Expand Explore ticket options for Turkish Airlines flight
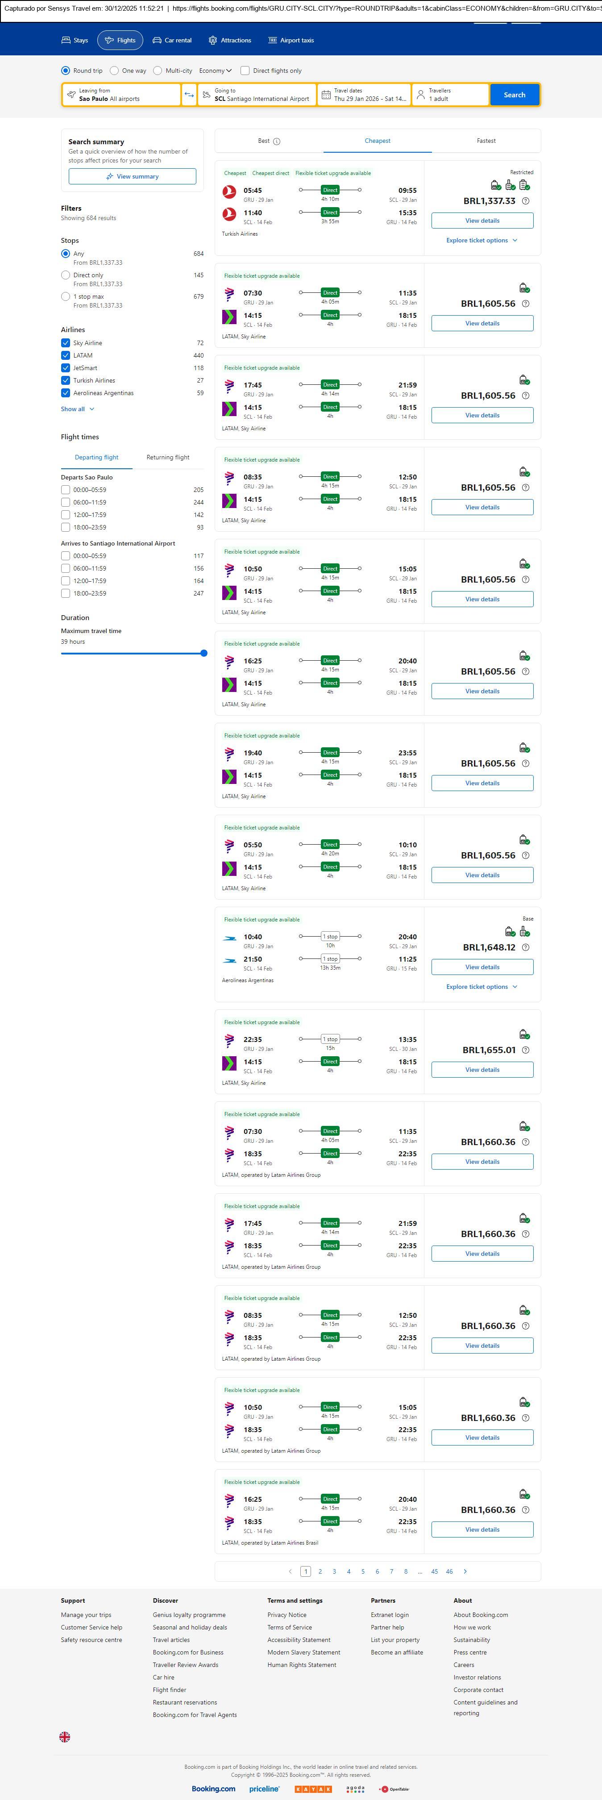 pos(482,240)
